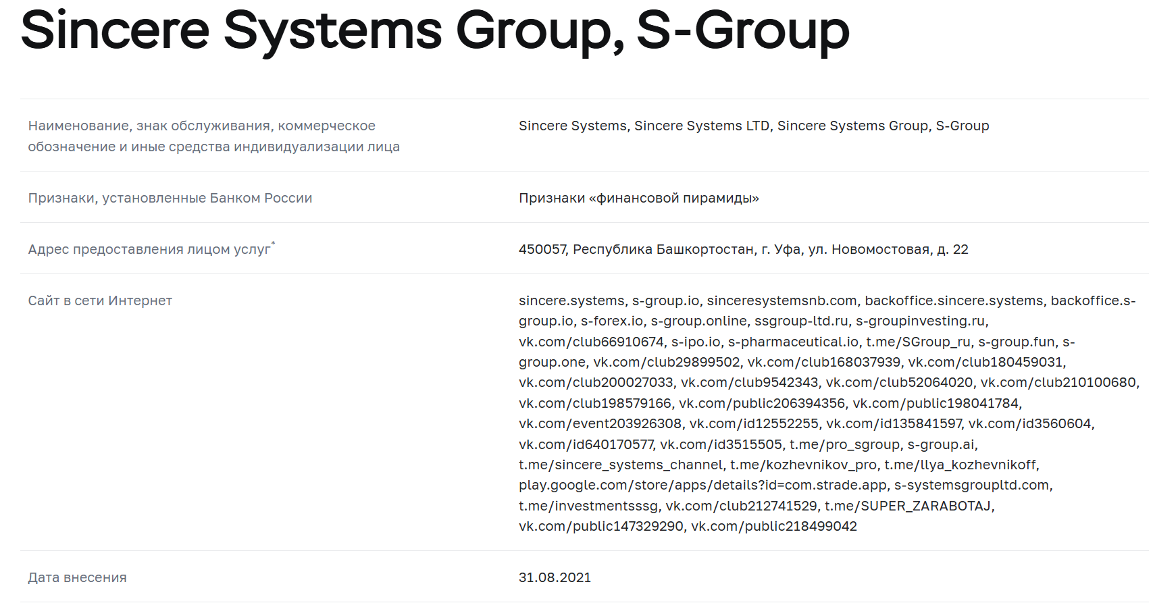The width and height of the screenshot is (1153, 603).
Task: Click the text 't.me/kozhevnikov_pro'
Action: tap(803, 465)
